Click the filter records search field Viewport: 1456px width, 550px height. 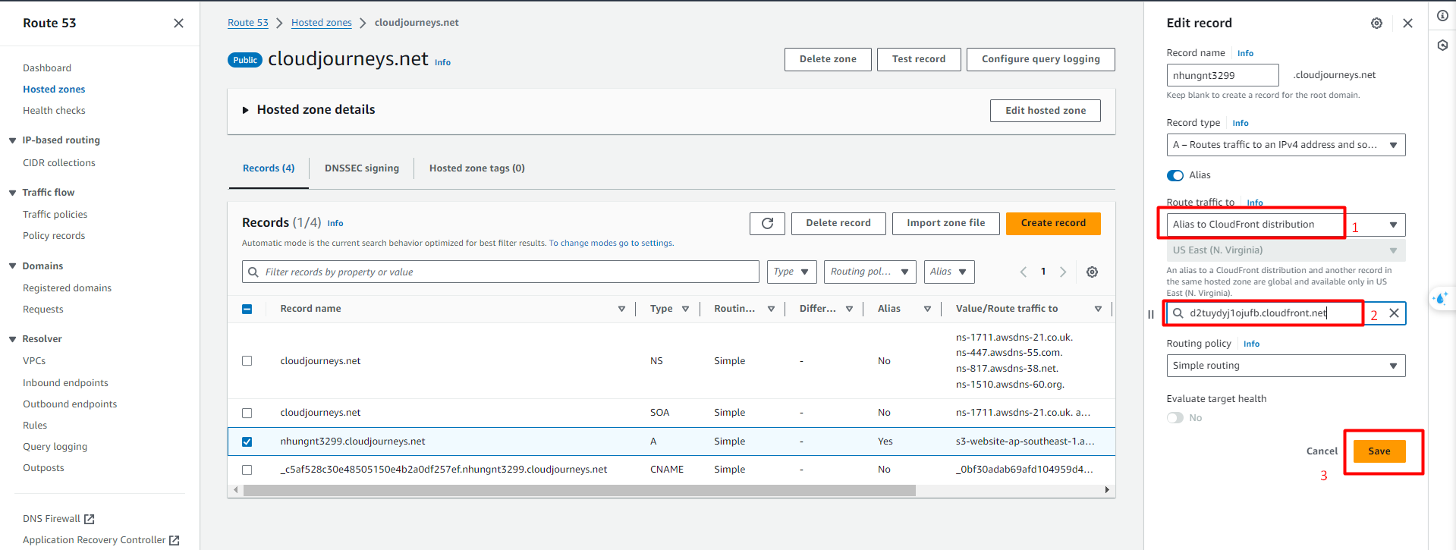[501, 272]
